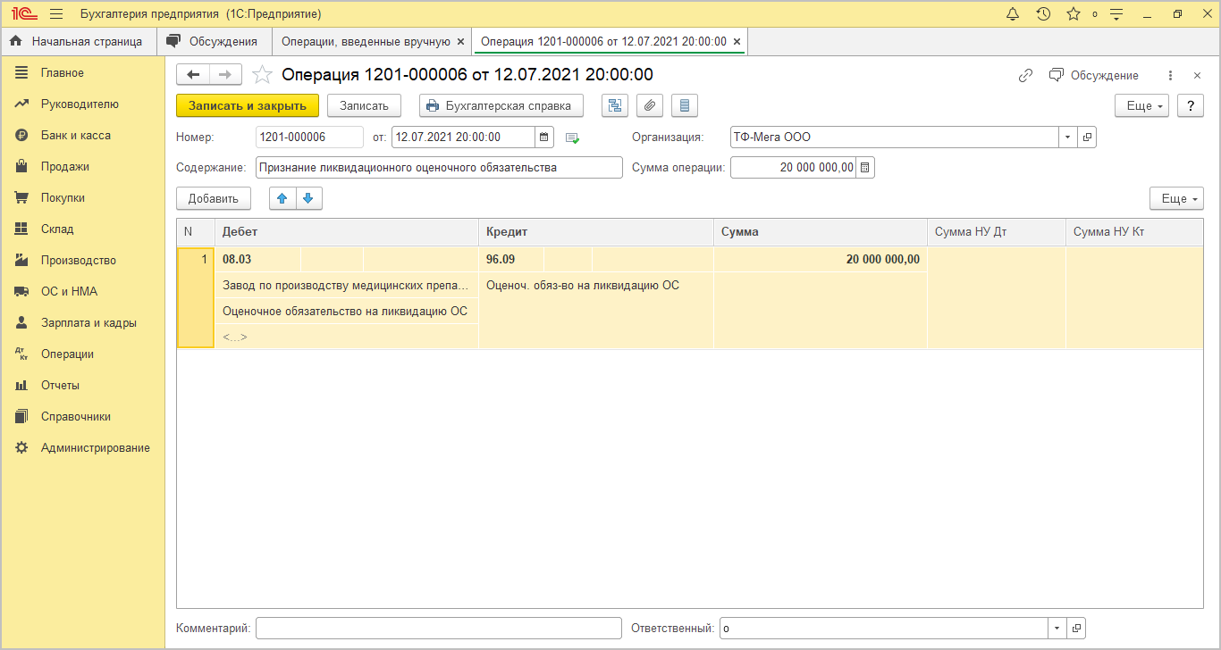Open the favorites star in title bar
The width and height of the screenshot is (1221, 650).
pyautogui.click(x=1074, y=14)
